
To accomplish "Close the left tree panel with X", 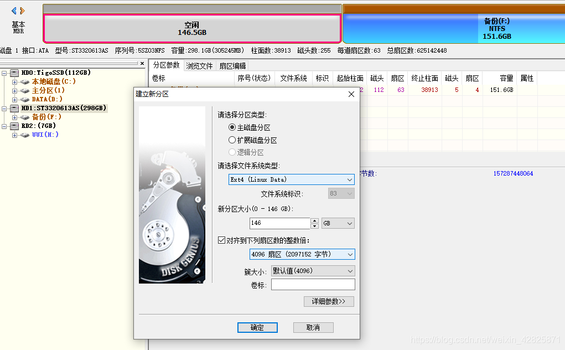I will (142, 64).
